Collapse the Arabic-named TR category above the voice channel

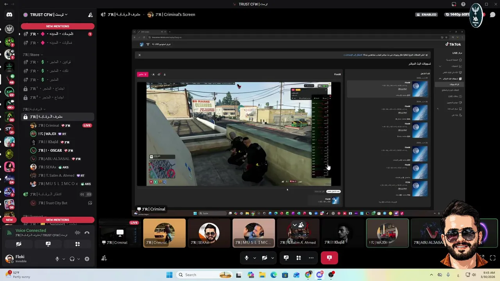point(34,109)
